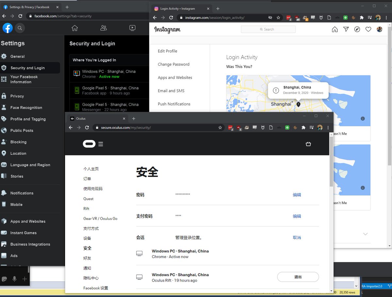The image size is (392, 297).
Task: Open Oculus shopping cart icon
Action: (308, 144)
